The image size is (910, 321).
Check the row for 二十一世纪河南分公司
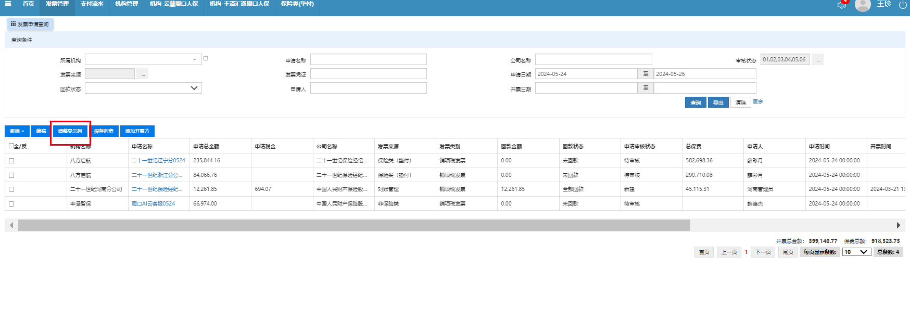[11, 189]
